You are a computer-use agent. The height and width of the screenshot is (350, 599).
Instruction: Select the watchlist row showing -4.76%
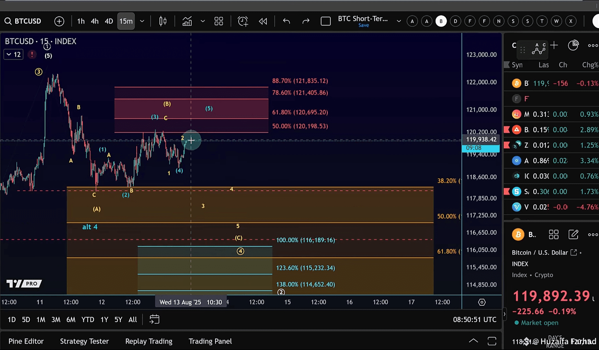(551, 207)
